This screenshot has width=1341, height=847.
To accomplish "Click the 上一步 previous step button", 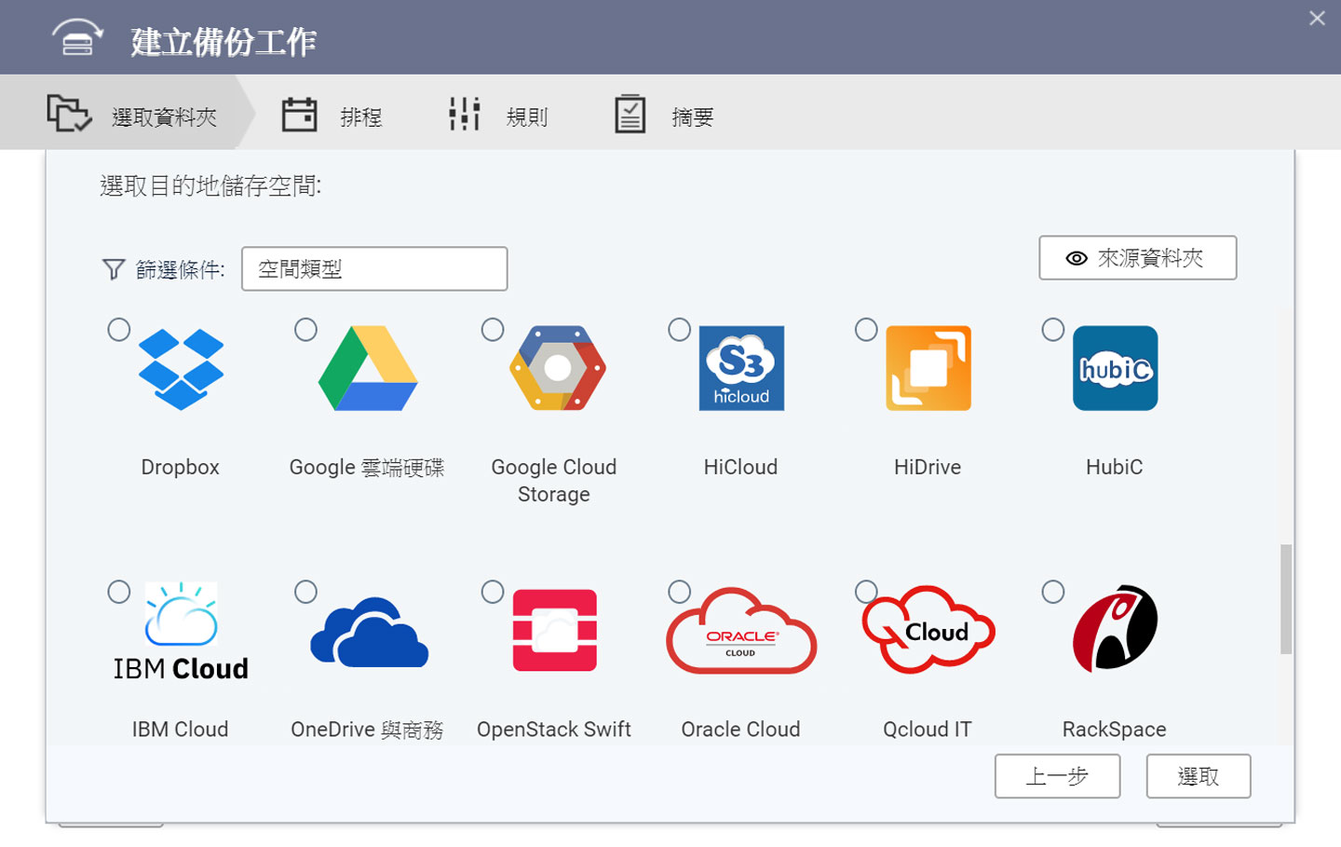I will [x=1057, y=776].
